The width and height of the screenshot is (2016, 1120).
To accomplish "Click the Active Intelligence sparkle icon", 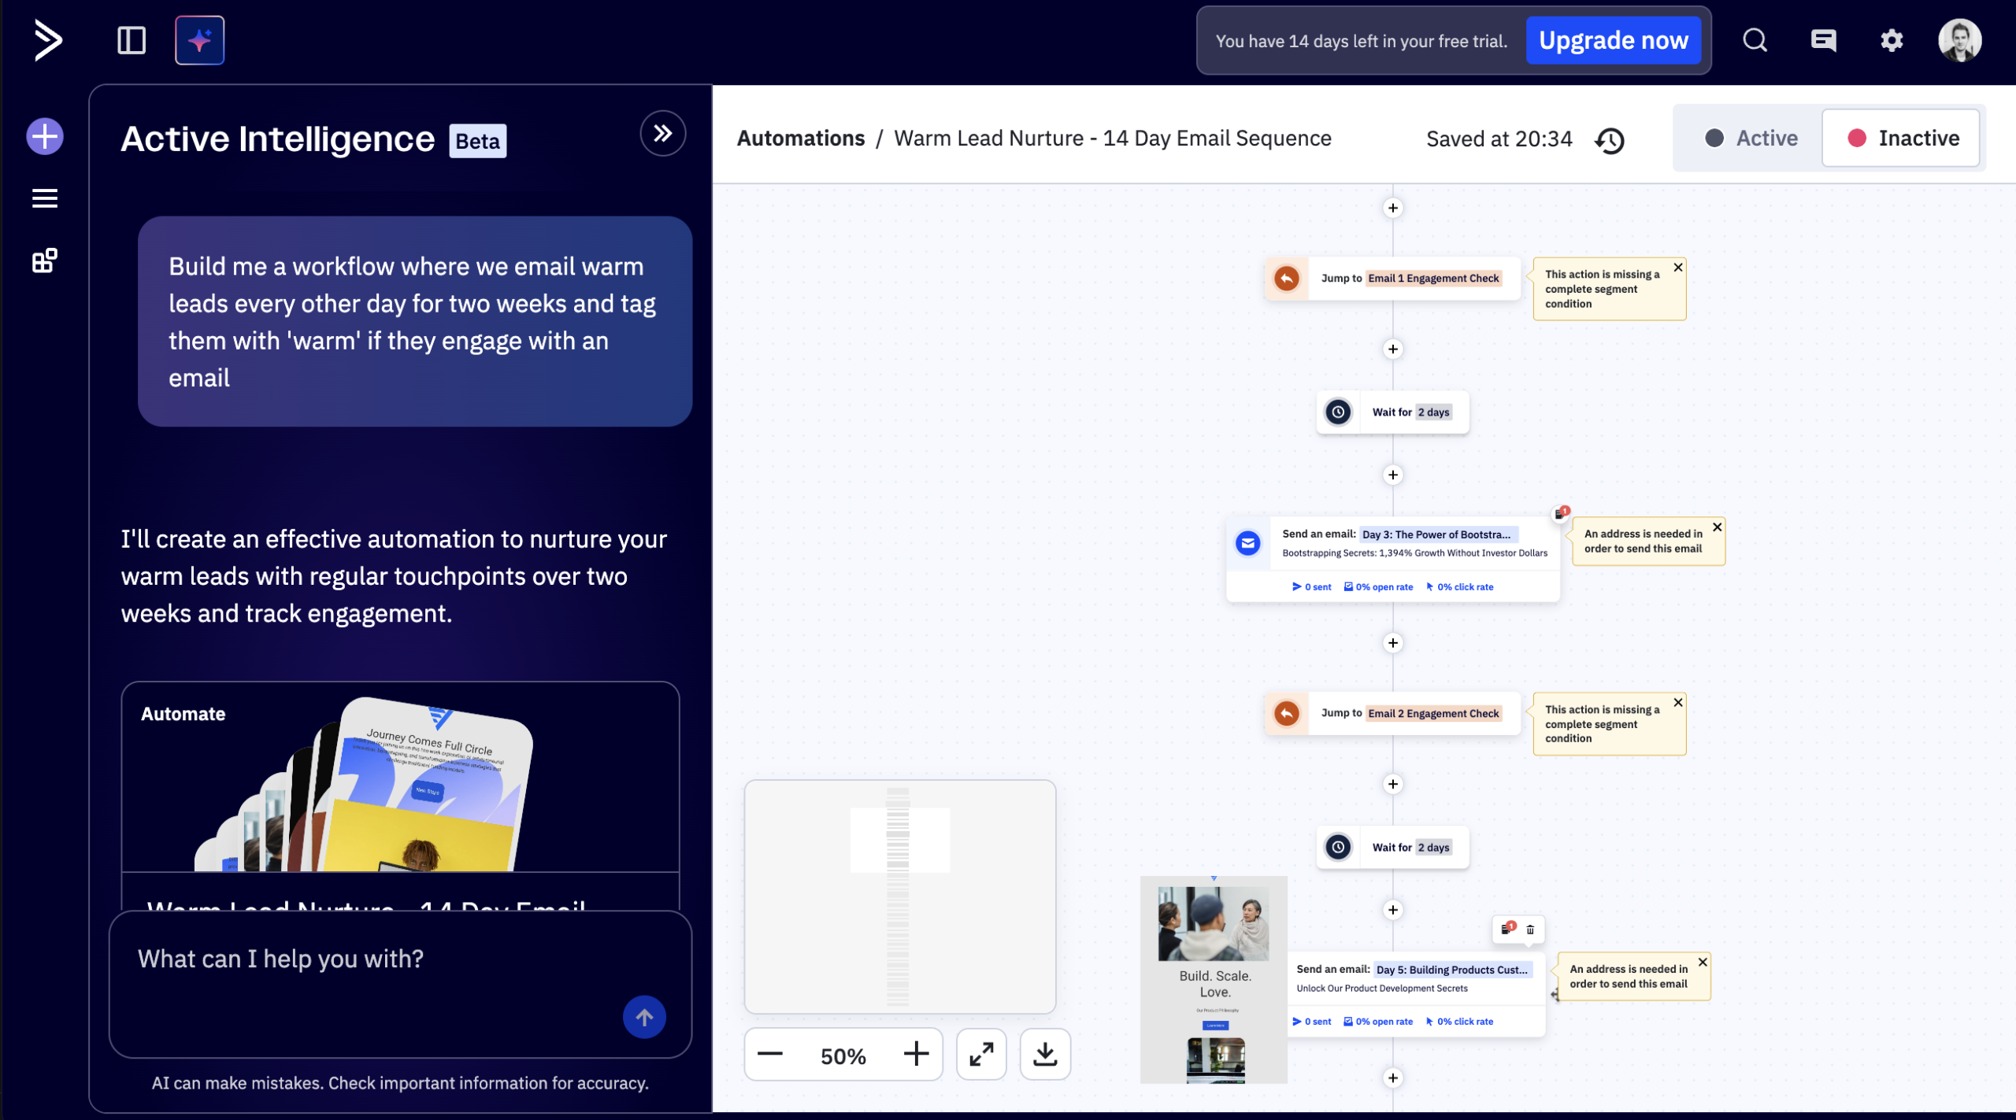I will [199, 40].
